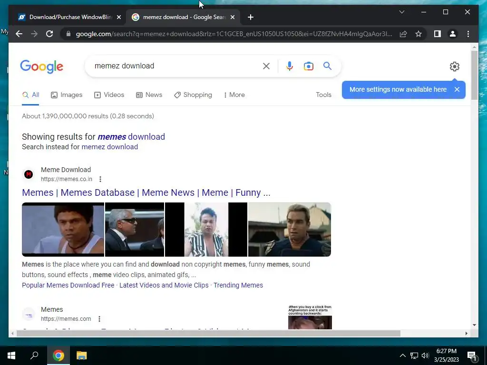Screen dimensions: 487x365
Task: Reload the current Google search page
Action: (x=49, y=34)
